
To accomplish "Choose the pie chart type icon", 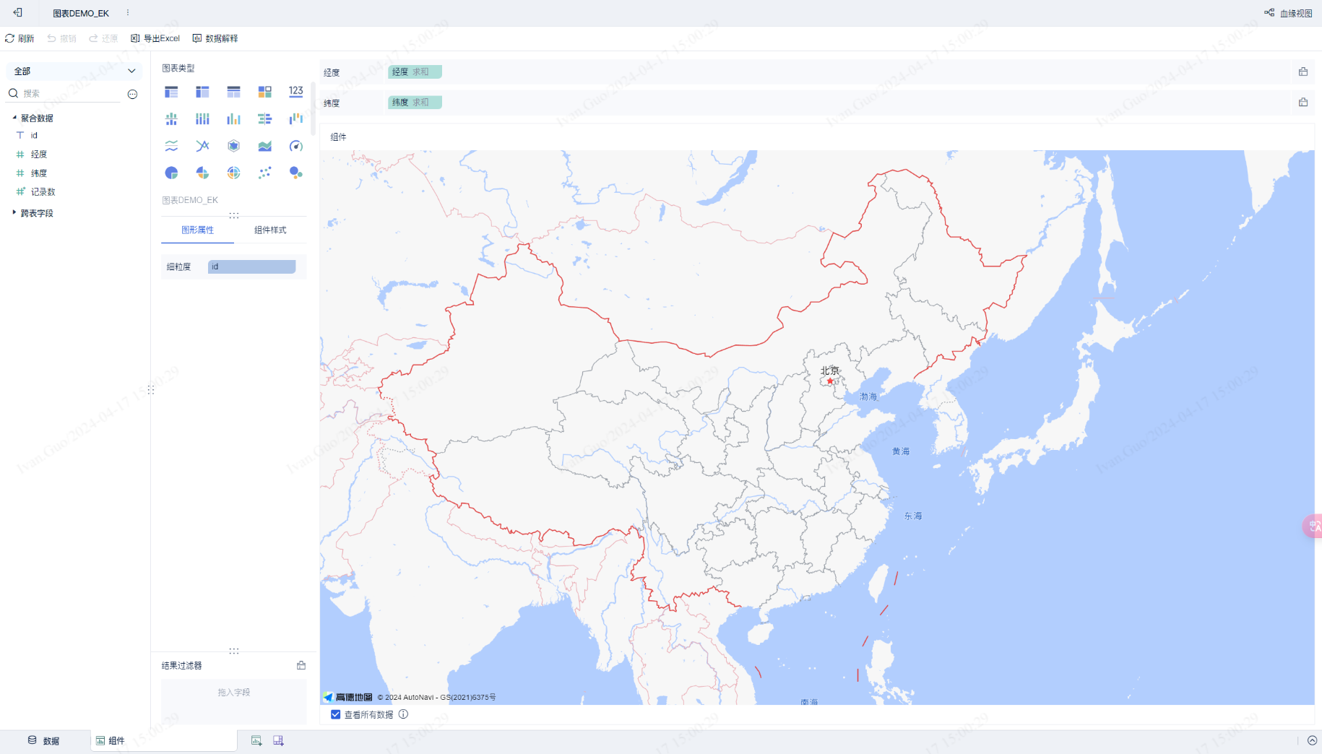I will [171, 173].
